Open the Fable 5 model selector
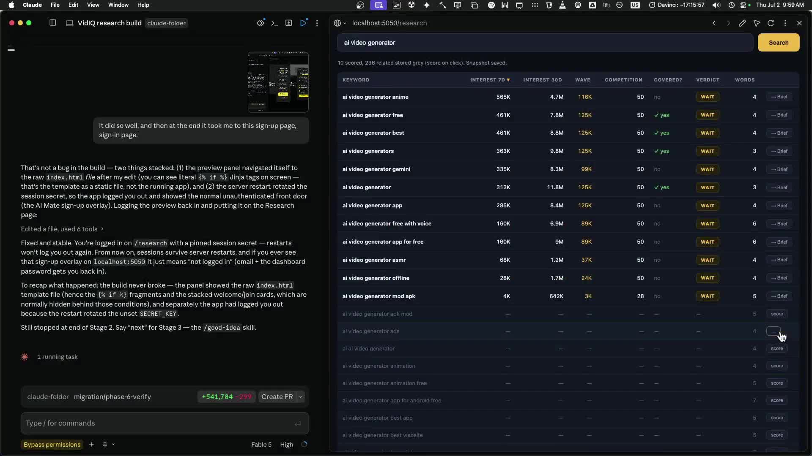 pos(261,444)
